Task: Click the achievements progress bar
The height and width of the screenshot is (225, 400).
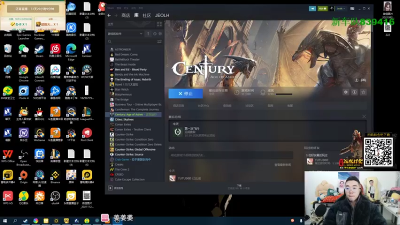Action: pos(284,94)
